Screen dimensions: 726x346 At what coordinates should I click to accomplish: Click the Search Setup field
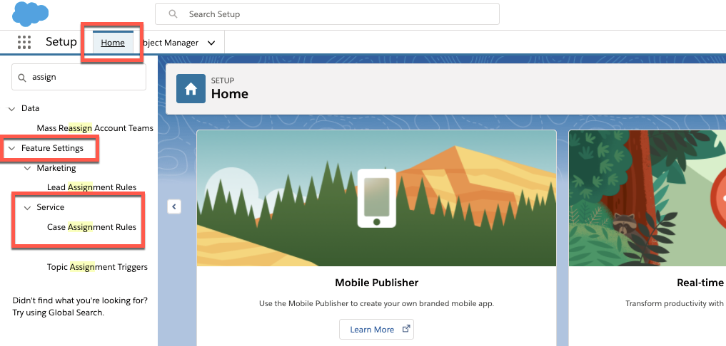click(327, 14)
